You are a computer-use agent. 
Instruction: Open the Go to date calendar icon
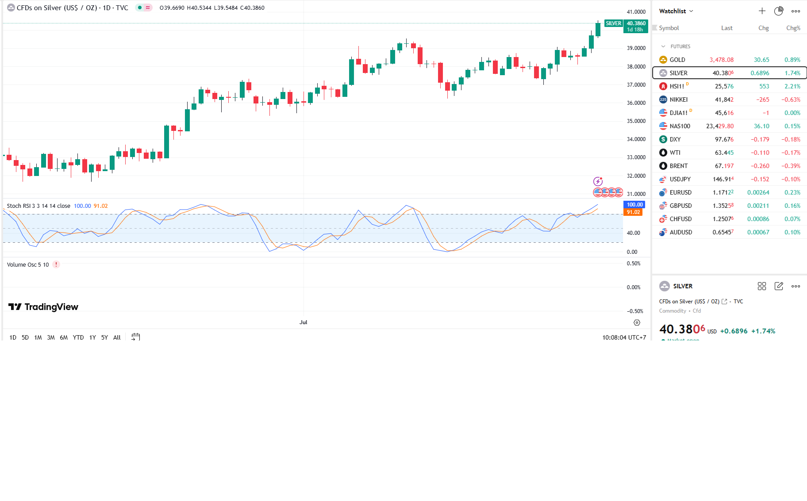136,337
